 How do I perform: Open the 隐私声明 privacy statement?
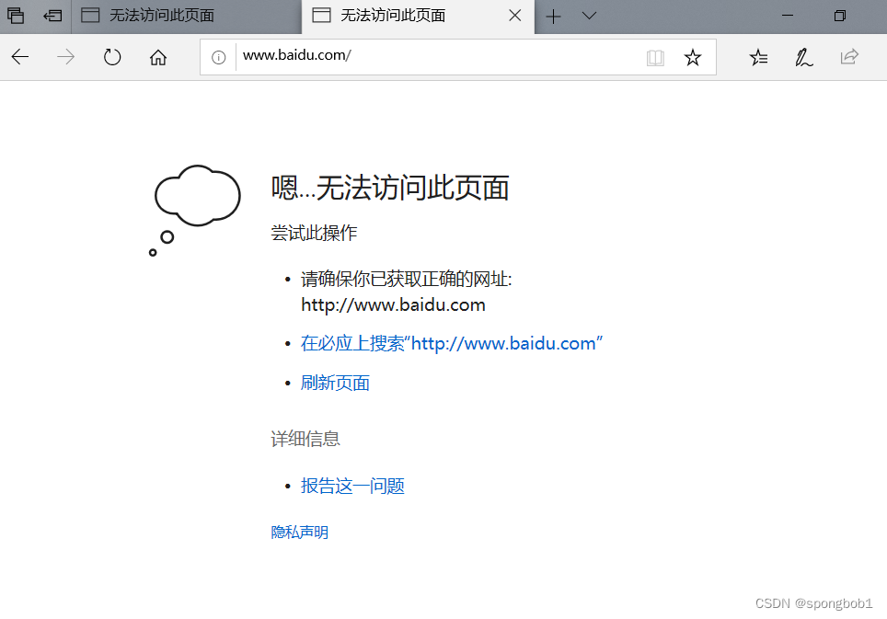point(299,532)
